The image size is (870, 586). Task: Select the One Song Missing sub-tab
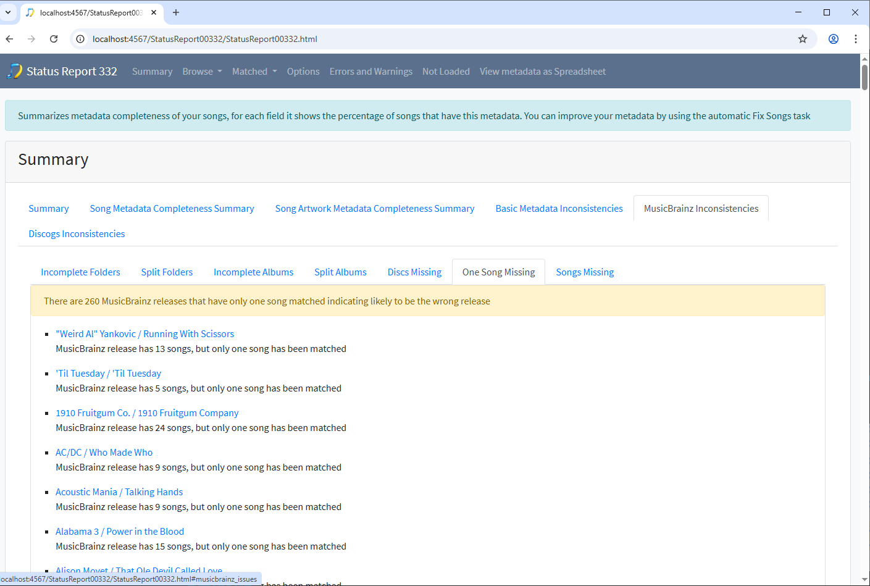(x=498, y=272)
